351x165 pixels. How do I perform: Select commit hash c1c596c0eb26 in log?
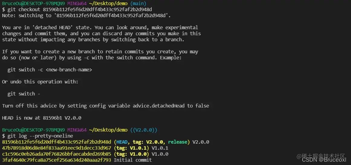(57, 154)
